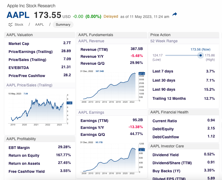Click the Trailing 12 Months label
Image resolution: width=222 pixels, height=180 pixels.
pyautogui.click(x=169, y=98)
